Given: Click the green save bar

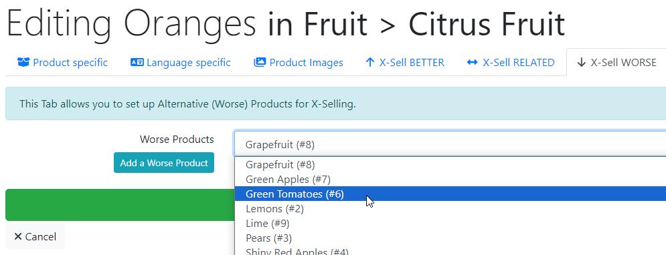Looking at the screenshot, I should click(x=120, y=205).
